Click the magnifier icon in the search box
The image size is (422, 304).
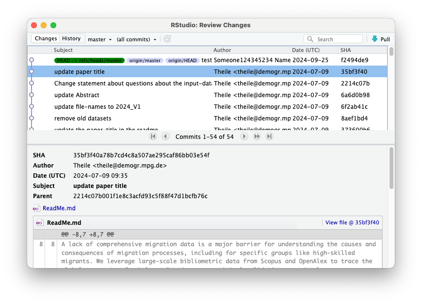point(310,39)
